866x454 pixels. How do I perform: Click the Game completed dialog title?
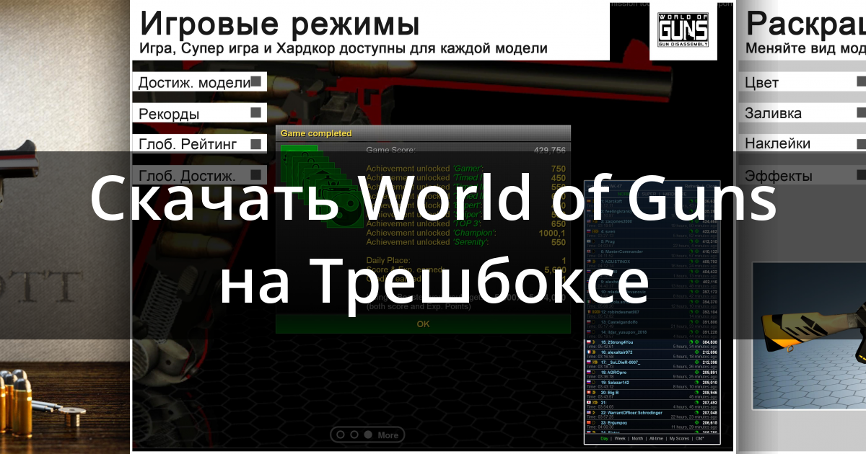pos(316,133)
